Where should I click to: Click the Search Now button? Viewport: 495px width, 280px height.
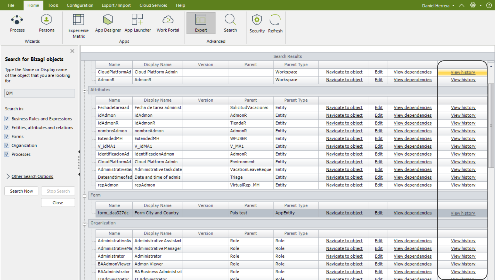pos(21,191)
